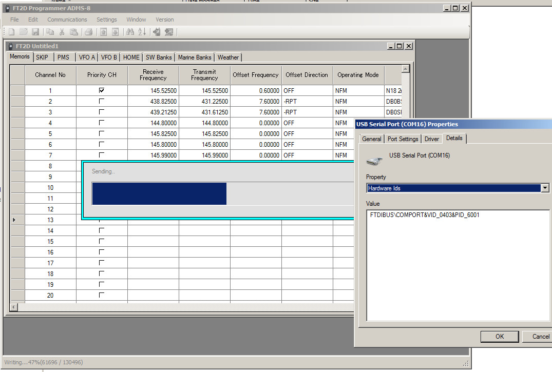This screenshot has height=372, width=552.
Task: Open the Communications menu
Action: (x=67, y=19)
